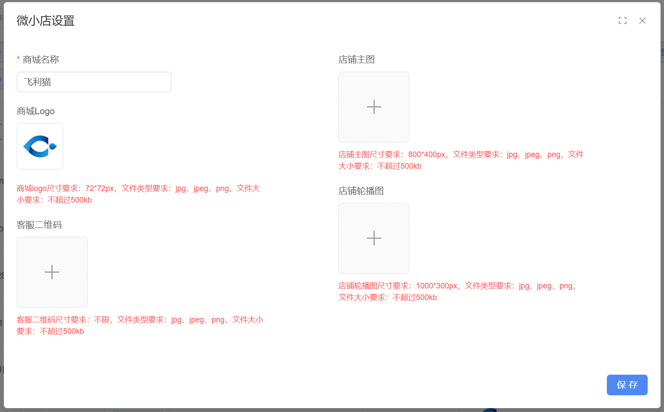Click the 客服二维码 label
664x412 pixels.
[39, 225]
